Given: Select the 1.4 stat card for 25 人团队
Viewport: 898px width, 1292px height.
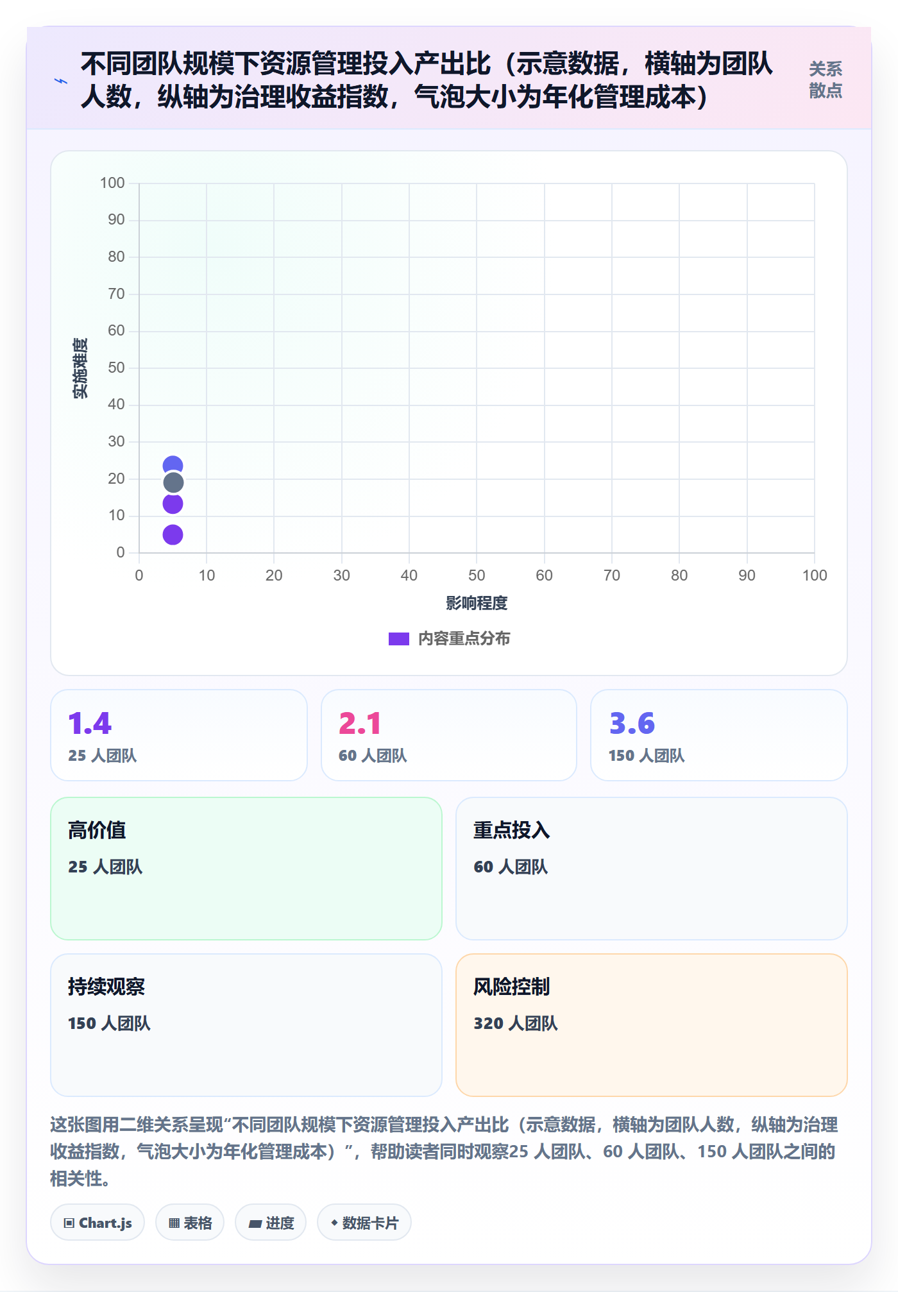Looking at the screenshot, I should pyautogui.click(x=179, y=735).
